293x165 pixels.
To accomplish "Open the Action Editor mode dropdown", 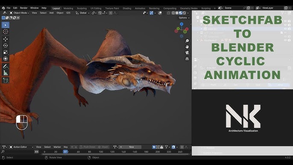I will (x=21, y=147).
